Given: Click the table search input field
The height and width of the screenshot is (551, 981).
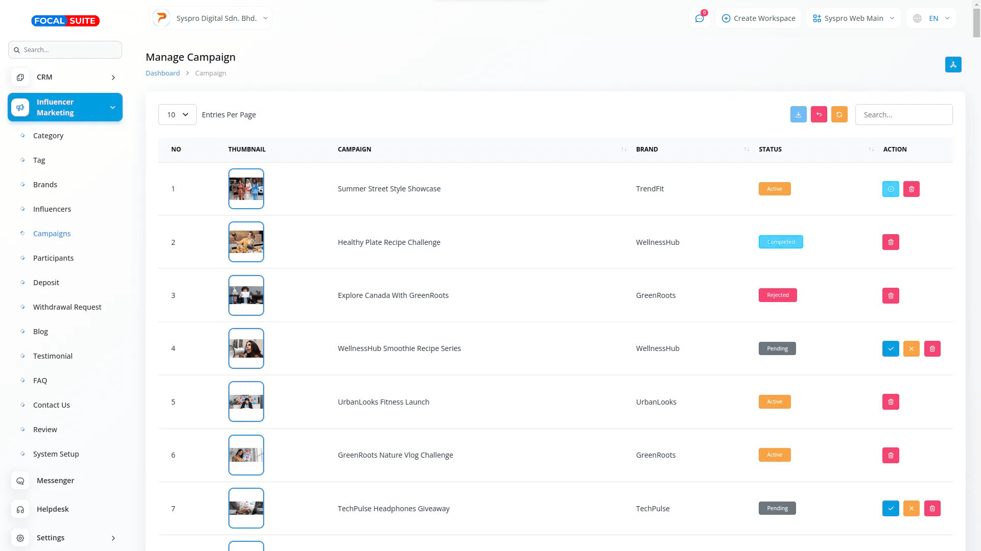Looking at the screenshot, I should pos(903,115).
